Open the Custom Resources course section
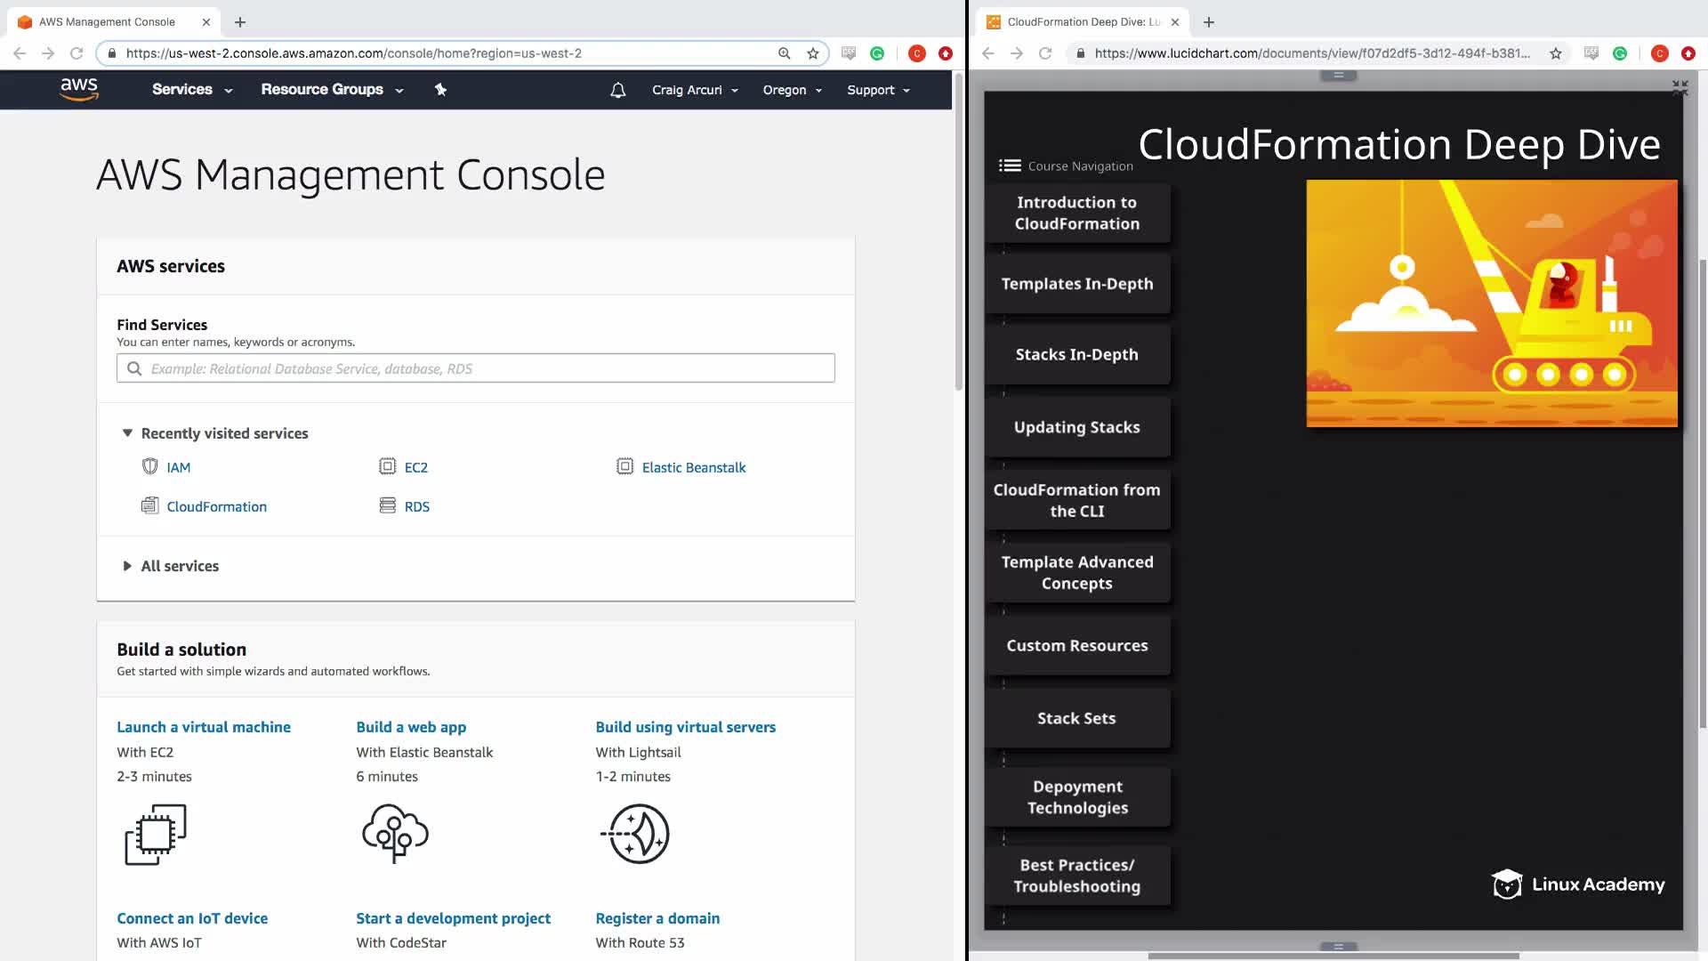Screen dimensions: 1708x961 1076,646
